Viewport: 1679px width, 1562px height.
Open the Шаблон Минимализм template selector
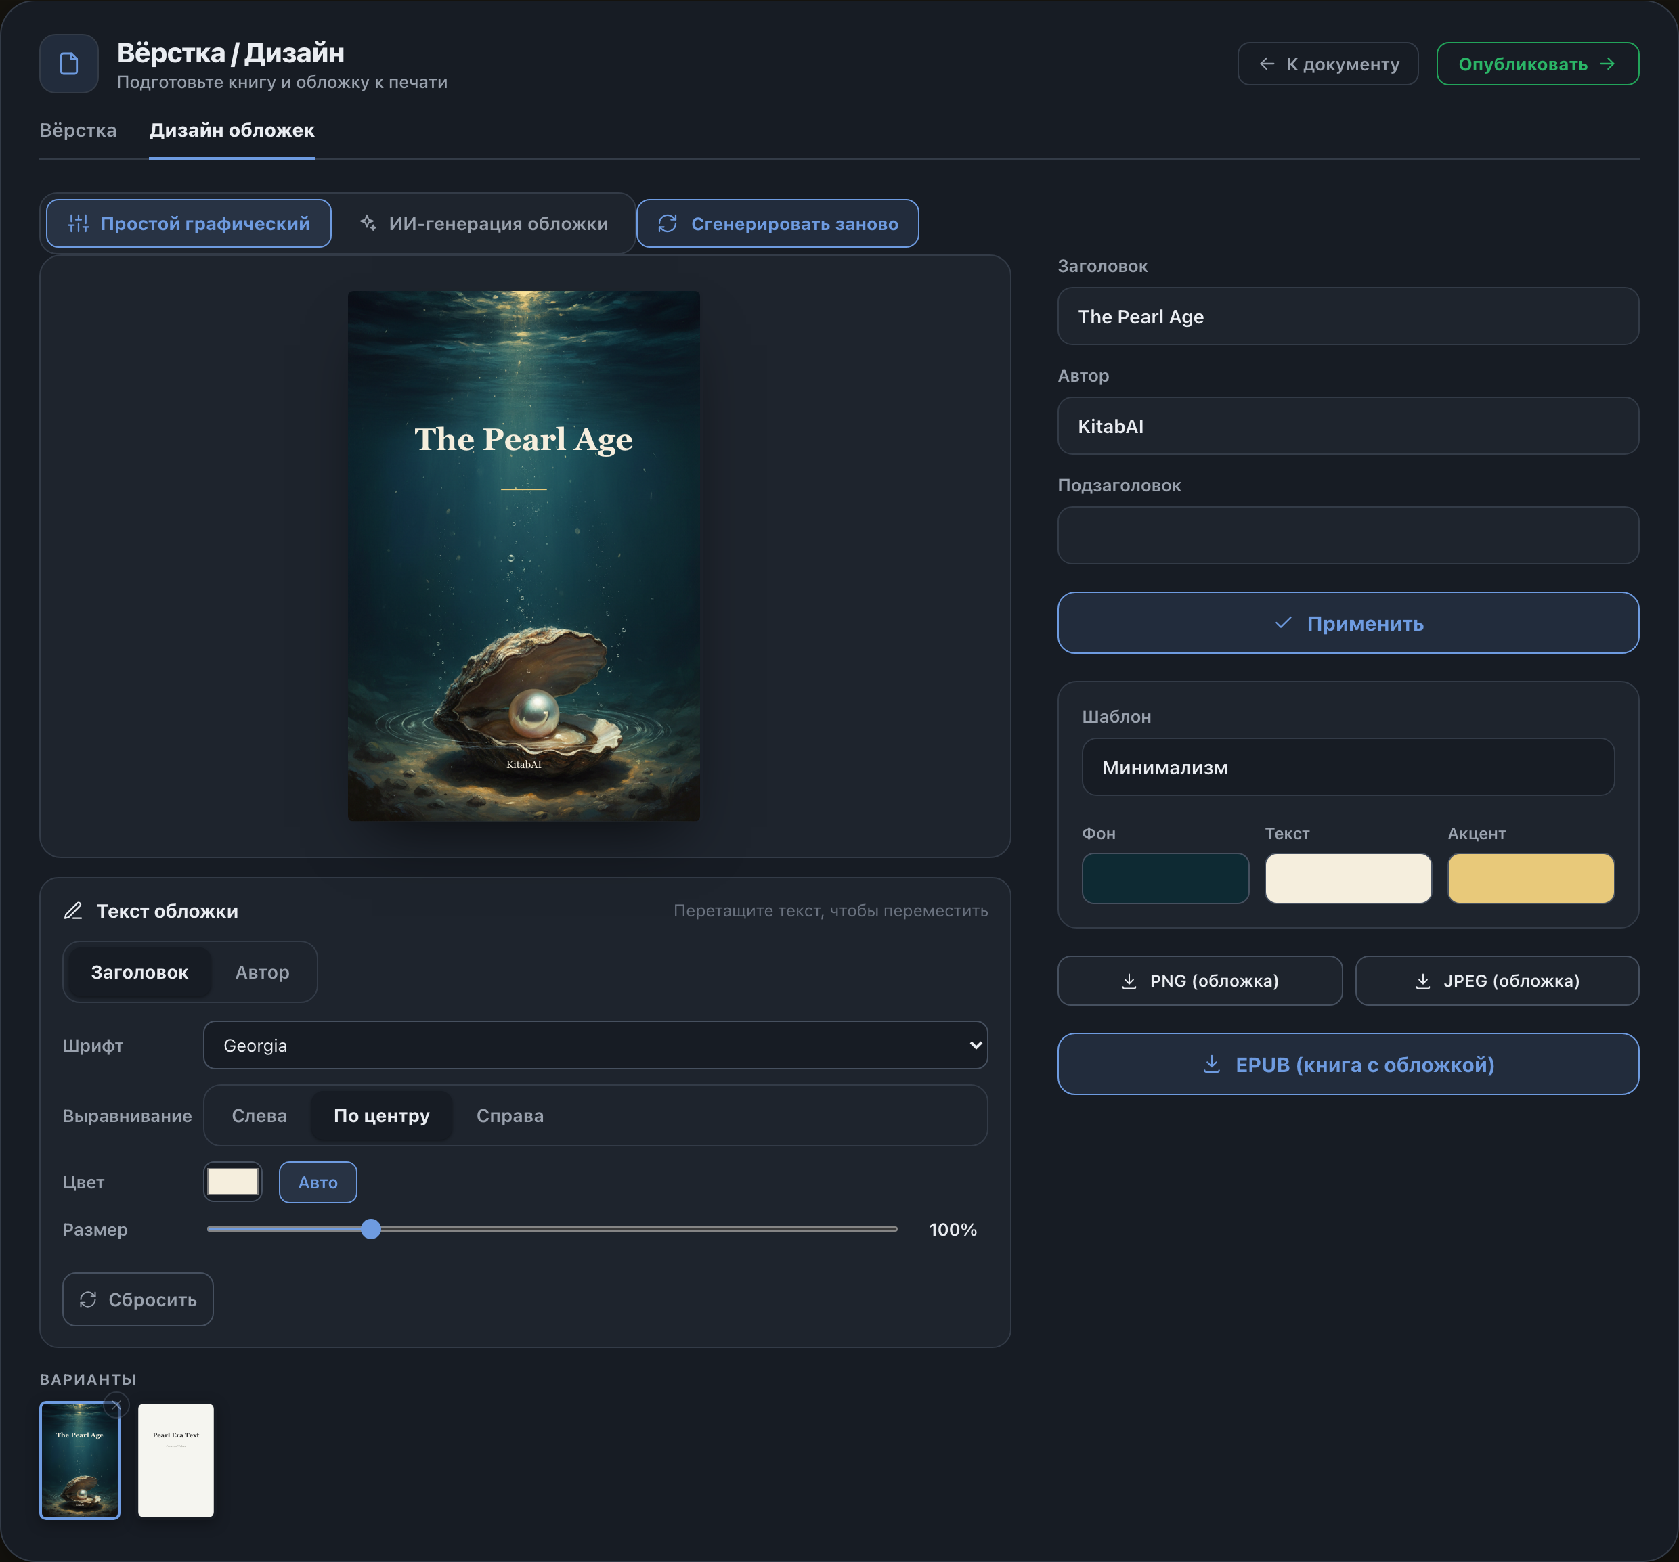(x=1348, y=767)
